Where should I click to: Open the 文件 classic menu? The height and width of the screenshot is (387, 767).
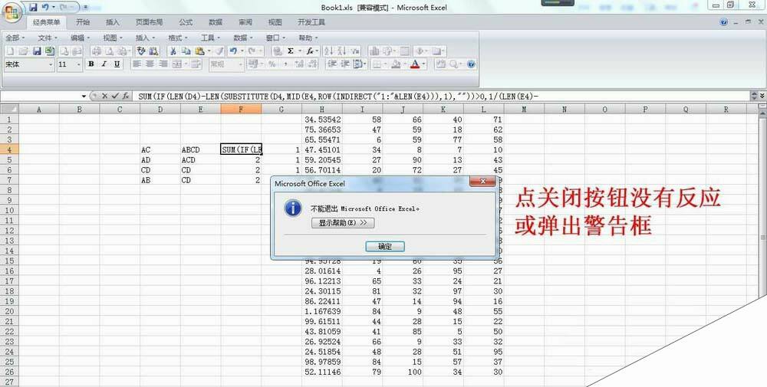coord(48,38)
